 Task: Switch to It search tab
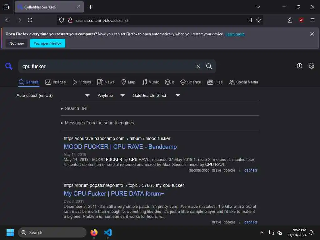(x=169, y=82)
